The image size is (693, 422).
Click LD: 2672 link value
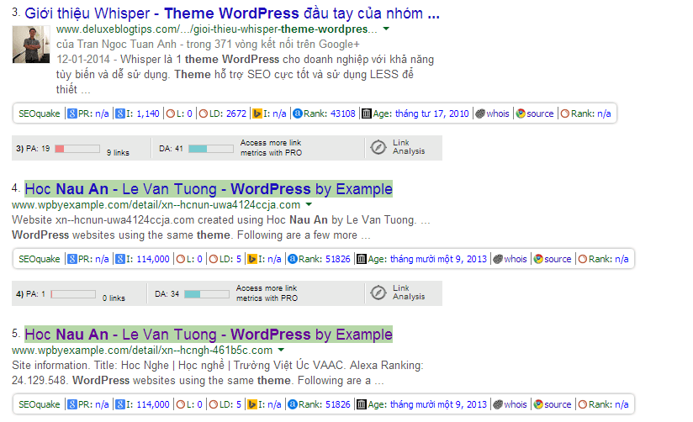[236, 113]
